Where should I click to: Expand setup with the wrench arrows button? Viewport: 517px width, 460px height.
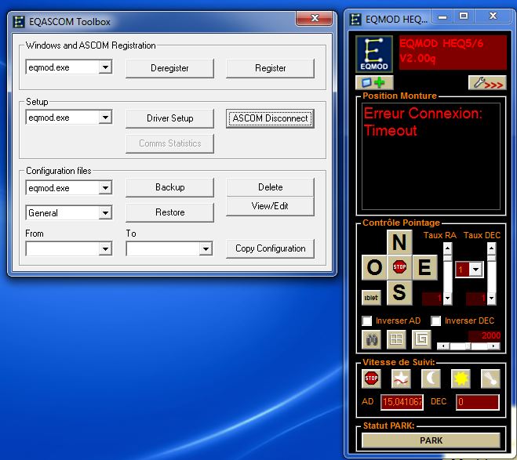[487, 82]
